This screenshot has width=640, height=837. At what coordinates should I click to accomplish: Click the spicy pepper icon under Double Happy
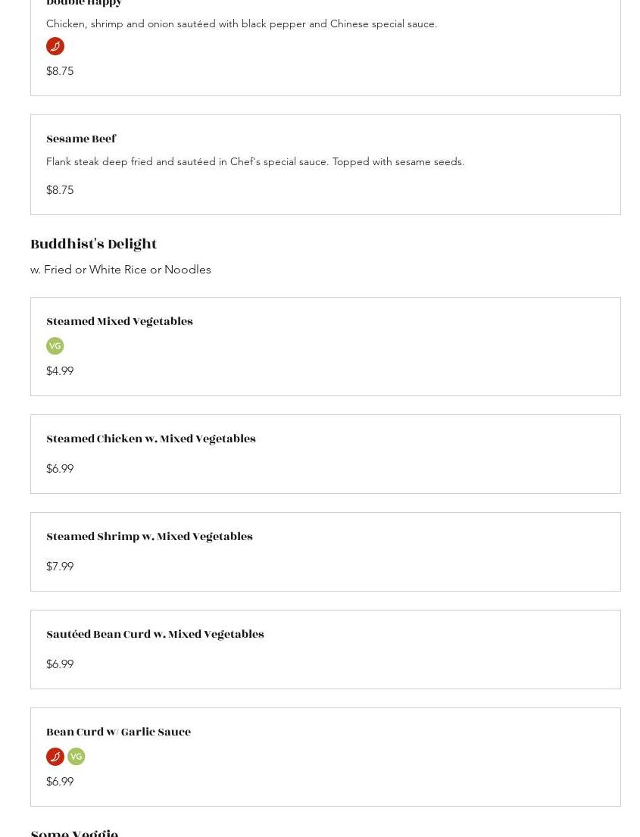55,46
